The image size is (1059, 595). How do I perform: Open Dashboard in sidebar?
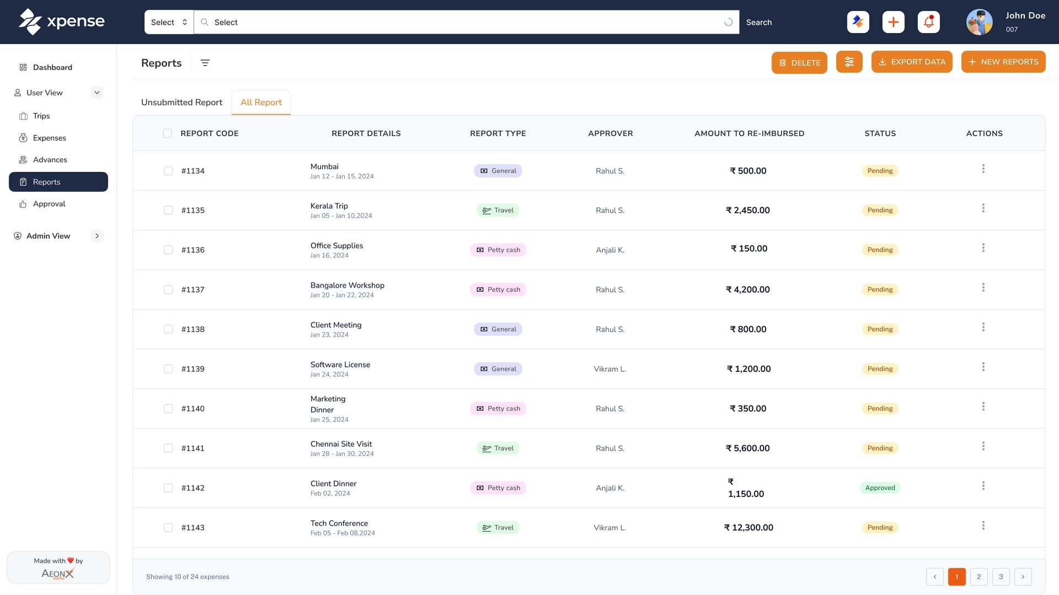click(x=58, y=67)
